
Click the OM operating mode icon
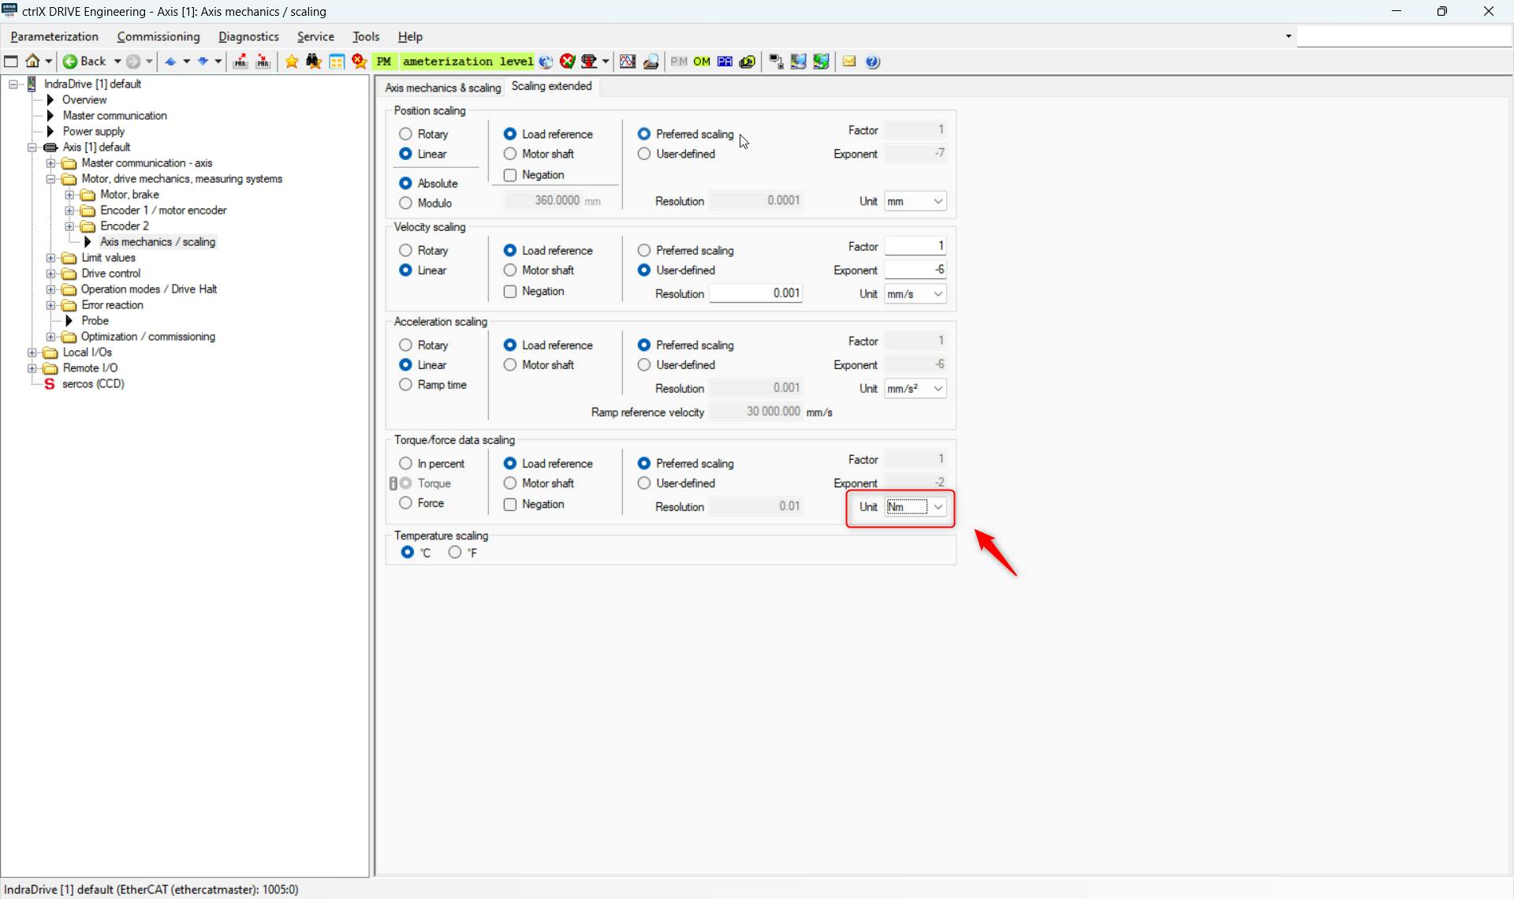click(x=702, y=62)
